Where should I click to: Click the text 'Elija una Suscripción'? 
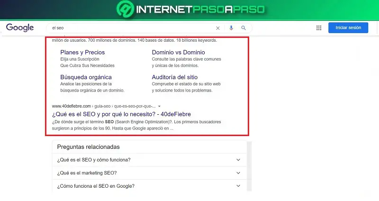coord(80,59)
